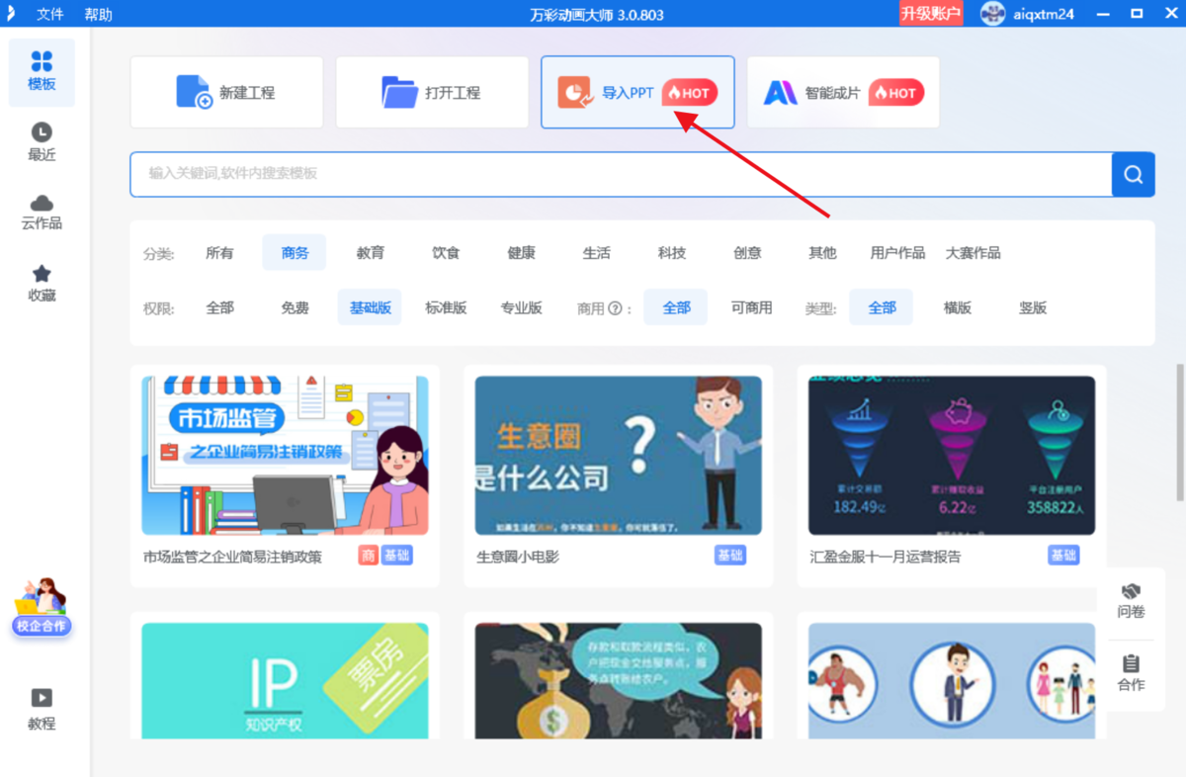Start a new project via 新建工程
The width and height of the screenshot is (1186, 777).
(226, 92)
